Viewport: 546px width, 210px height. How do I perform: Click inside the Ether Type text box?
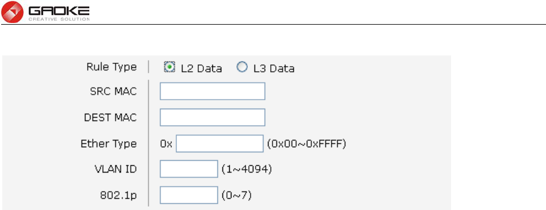pos(220,143)
